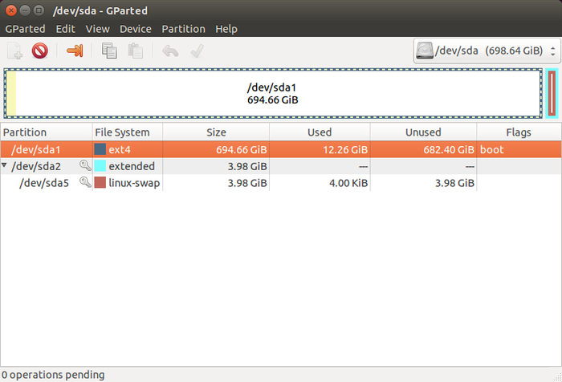Open the Device menu
The image size is (562, 382).
(135, 29)
